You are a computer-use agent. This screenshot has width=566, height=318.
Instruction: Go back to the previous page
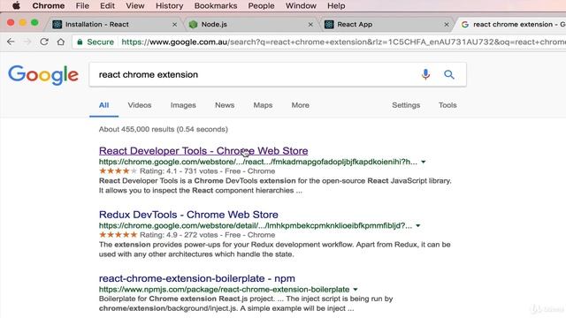pyautogui.click(x=11, y=42)
